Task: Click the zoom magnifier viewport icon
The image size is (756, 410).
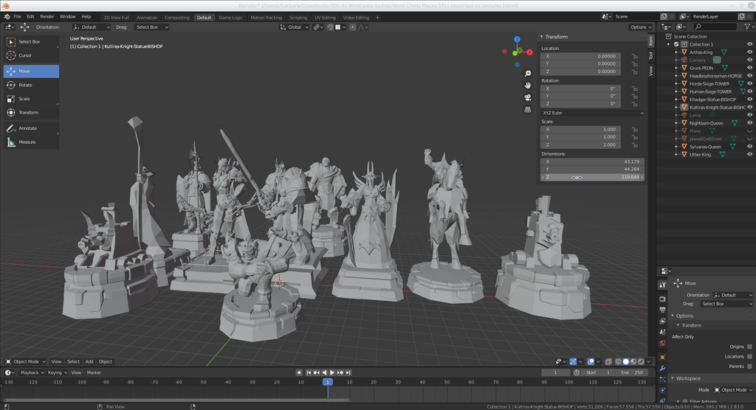Action: pyautogui.click(x=528, y=74)
